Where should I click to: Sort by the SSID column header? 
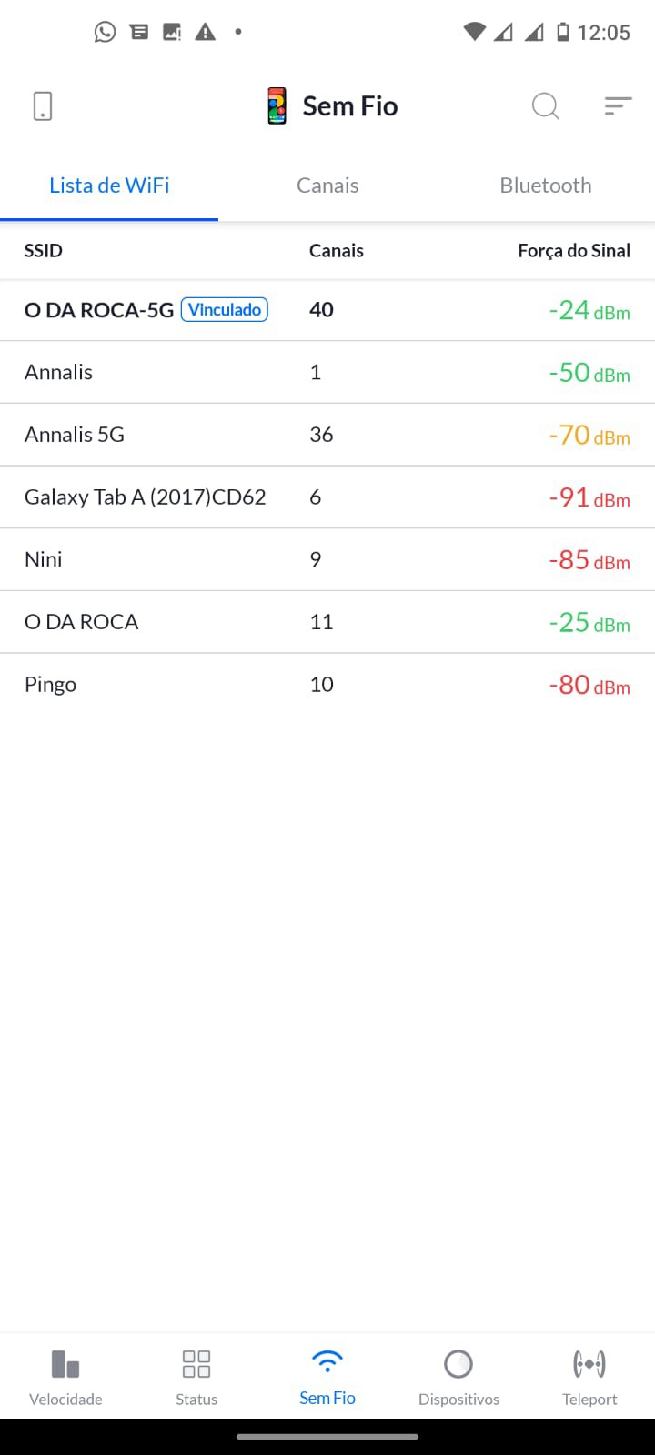click(44, 251)
